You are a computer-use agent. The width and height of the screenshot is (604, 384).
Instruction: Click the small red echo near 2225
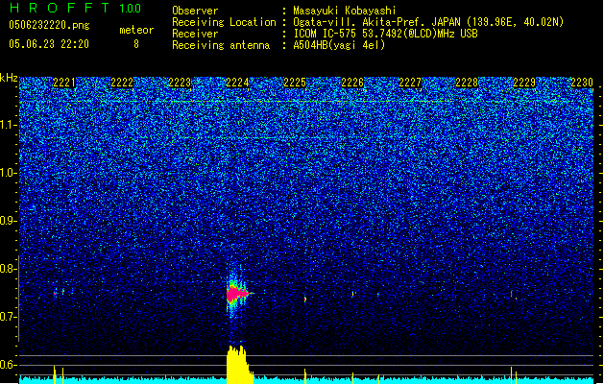tap(305, 299)
